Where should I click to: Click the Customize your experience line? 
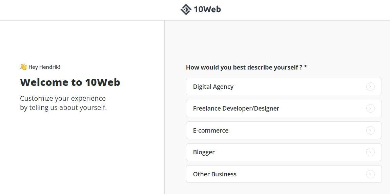coord(63,98)
